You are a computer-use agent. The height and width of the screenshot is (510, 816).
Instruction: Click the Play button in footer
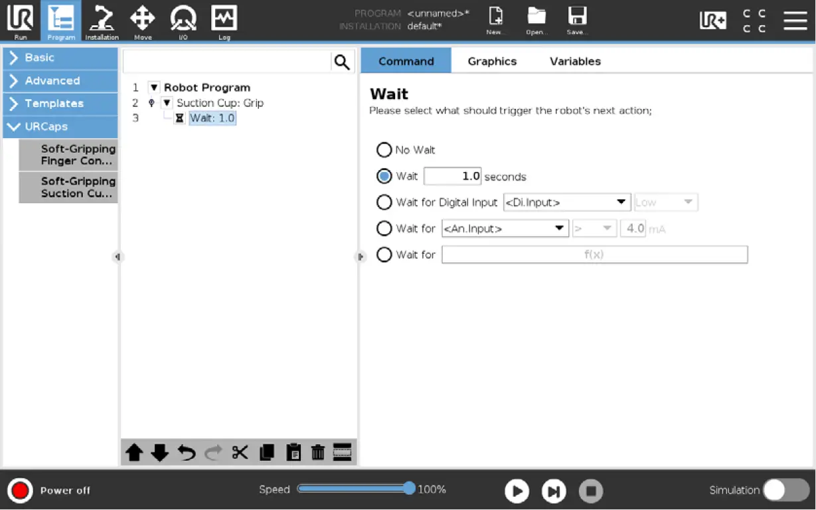[x=517, y=491]
